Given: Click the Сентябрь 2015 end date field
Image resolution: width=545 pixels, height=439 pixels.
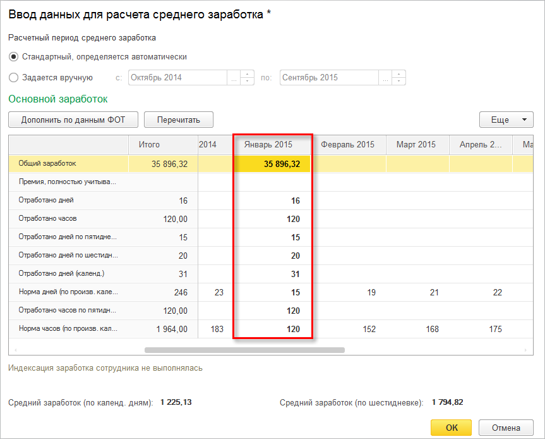Looking at the screenshot, I should click(x=328, y=78).
